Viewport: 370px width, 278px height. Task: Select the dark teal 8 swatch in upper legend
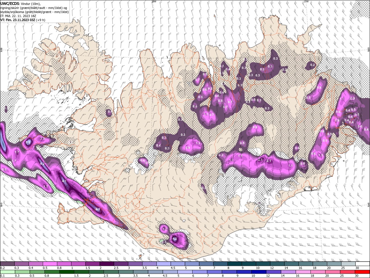234,264
